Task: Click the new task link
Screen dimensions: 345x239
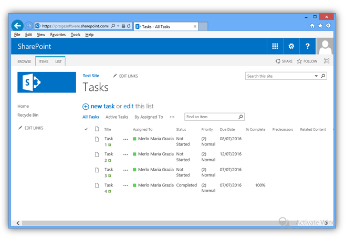Action: click(102, 106)
